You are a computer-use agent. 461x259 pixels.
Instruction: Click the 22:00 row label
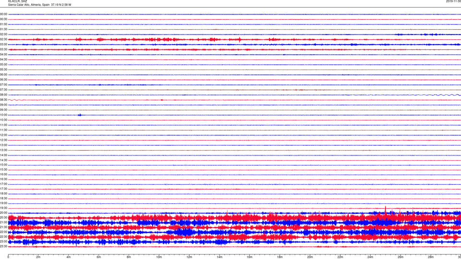[3, 232]
